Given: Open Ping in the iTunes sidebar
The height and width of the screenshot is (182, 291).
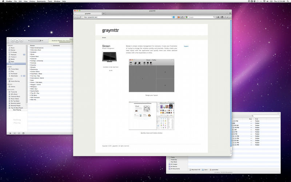Looking at the screenshot, I should (x=12, y=71).
